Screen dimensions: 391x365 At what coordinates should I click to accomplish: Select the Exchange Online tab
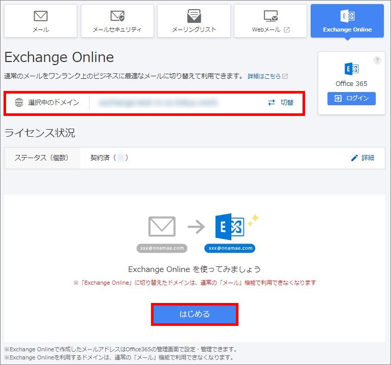347,21
